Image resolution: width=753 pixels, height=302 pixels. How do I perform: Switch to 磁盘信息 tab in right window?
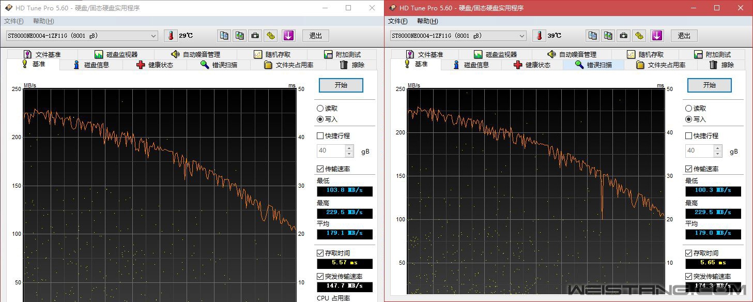pyautogui.click(x=471, y=65)
